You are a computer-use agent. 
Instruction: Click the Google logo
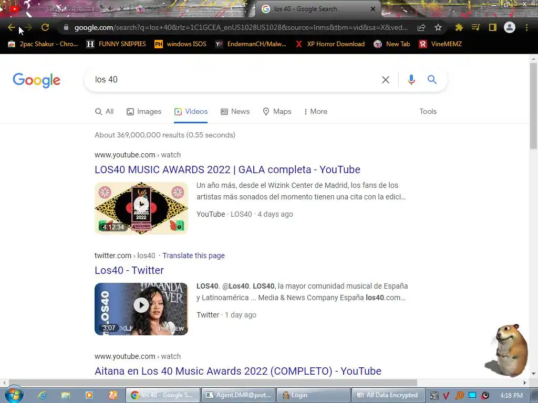(37, 80)
